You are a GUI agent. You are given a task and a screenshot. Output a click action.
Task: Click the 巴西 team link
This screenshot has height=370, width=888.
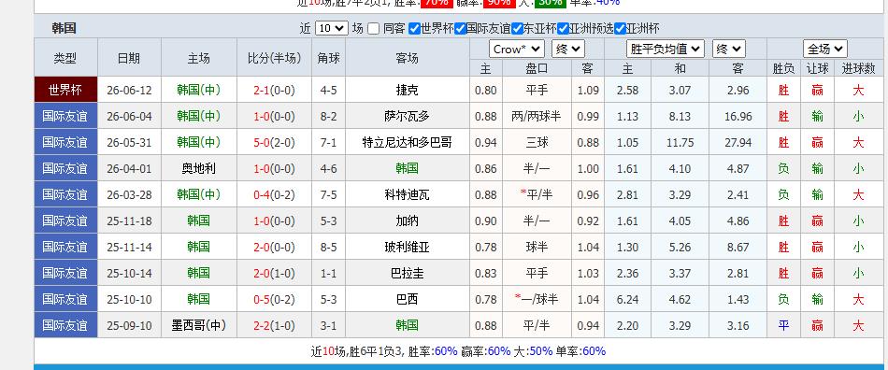tap(408, 299)
